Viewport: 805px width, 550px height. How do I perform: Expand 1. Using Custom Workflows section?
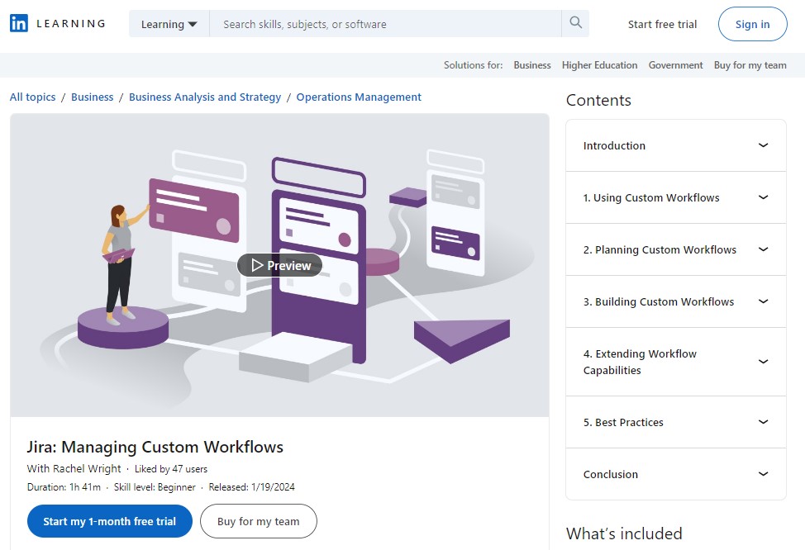pyautogui.click(x=675, y=197)
